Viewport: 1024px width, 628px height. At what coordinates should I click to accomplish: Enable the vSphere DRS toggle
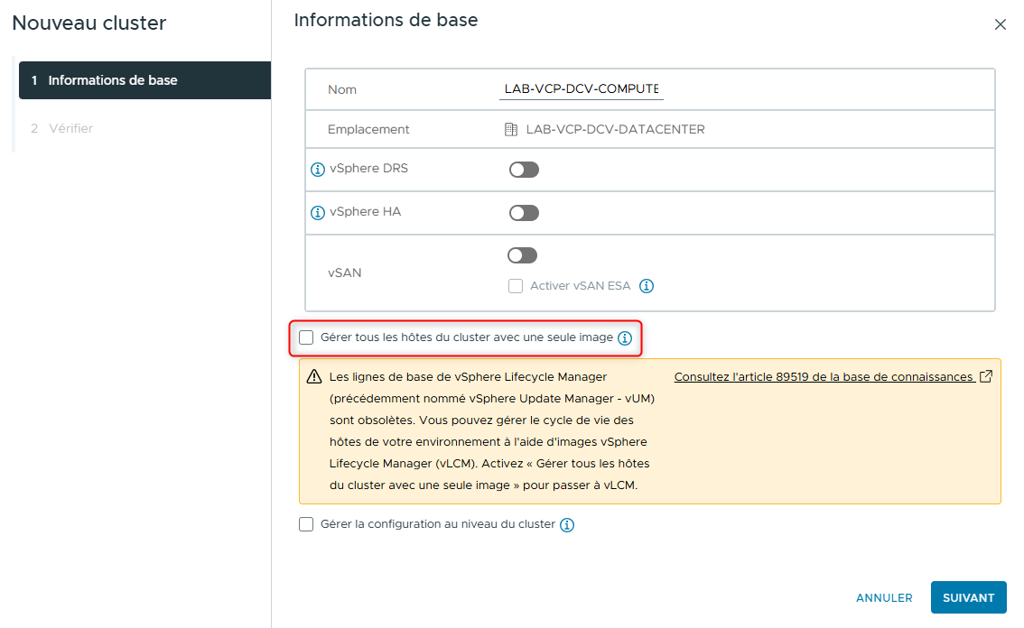point(524,169)
